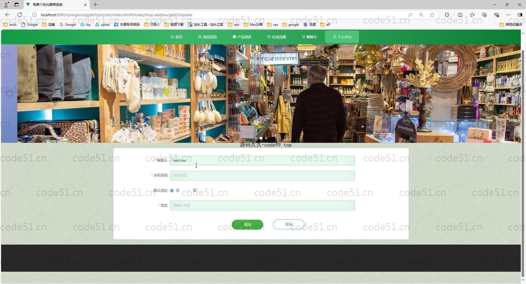Focus the 手机号码 input field
The image size is (526, 284).
[x=262, y=176]
